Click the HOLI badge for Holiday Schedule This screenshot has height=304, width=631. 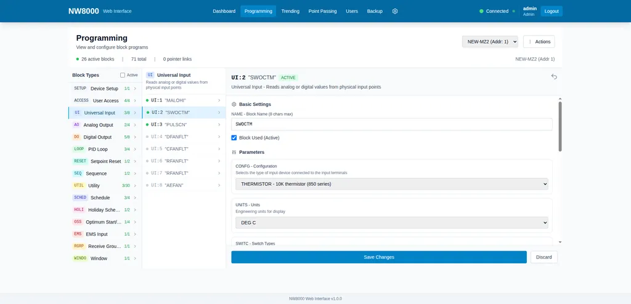click(x=79, y=209)
